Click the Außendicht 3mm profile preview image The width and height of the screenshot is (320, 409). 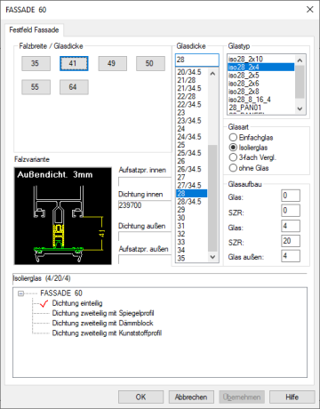click(x=63, y=216)
